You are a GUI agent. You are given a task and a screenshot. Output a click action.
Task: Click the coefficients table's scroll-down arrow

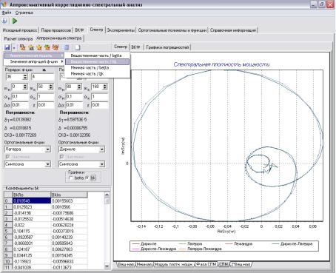pos(107,266)
